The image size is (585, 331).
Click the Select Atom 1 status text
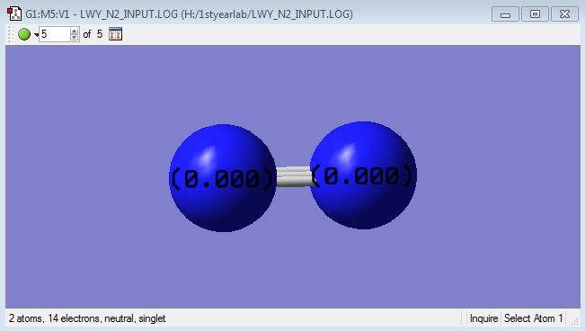pyautogui.click(x=533, y=318)
